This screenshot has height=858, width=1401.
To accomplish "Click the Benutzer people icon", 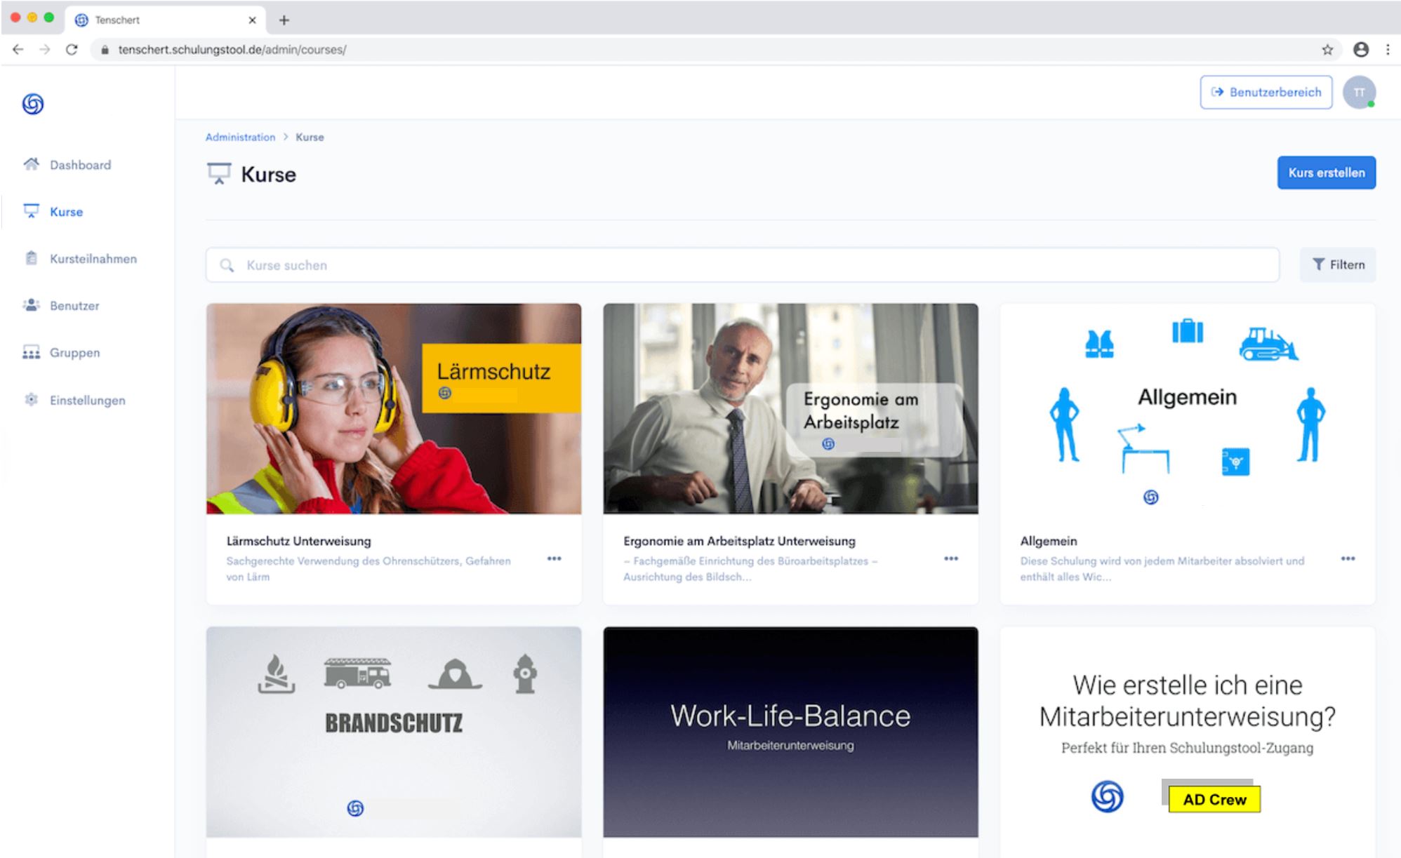I will click(x=31, y=305).
